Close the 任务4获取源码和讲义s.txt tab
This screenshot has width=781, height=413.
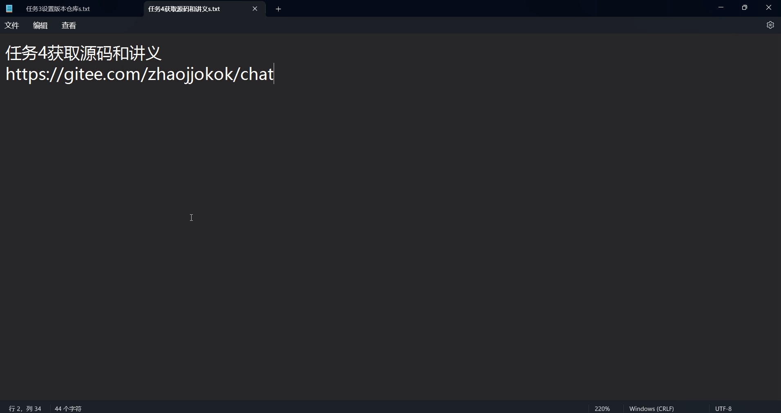point(255,9)
